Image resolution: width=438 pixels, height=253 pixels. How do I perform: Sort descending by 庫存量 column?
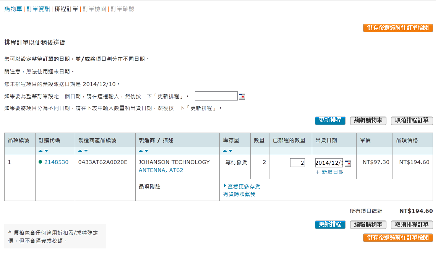click(x=230, y=151)
